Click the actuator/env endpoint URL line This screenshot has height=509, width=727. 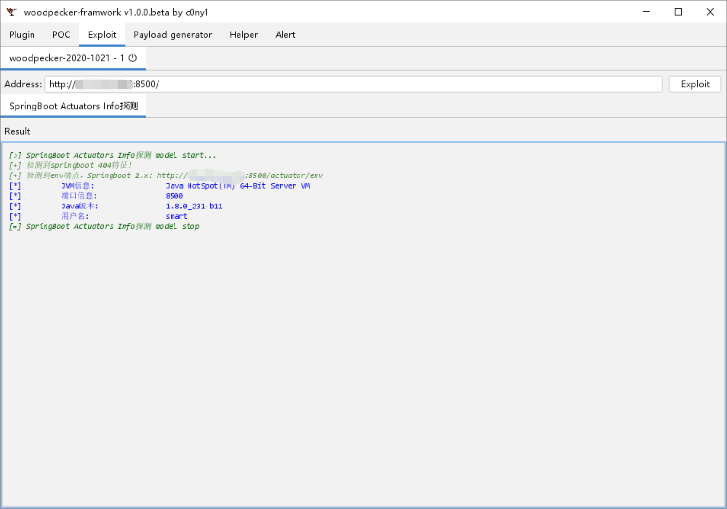(166, 175)
